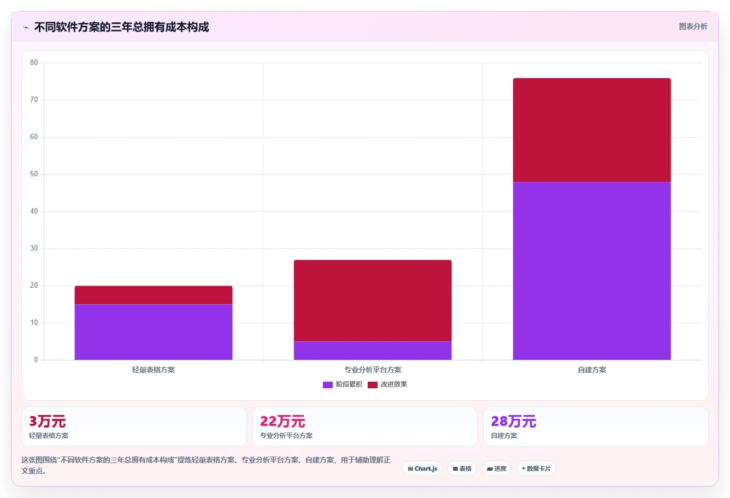Select the red bar segment for 轻量表格方案
This screenshot has width=730, height=498.
click(154, 295)
